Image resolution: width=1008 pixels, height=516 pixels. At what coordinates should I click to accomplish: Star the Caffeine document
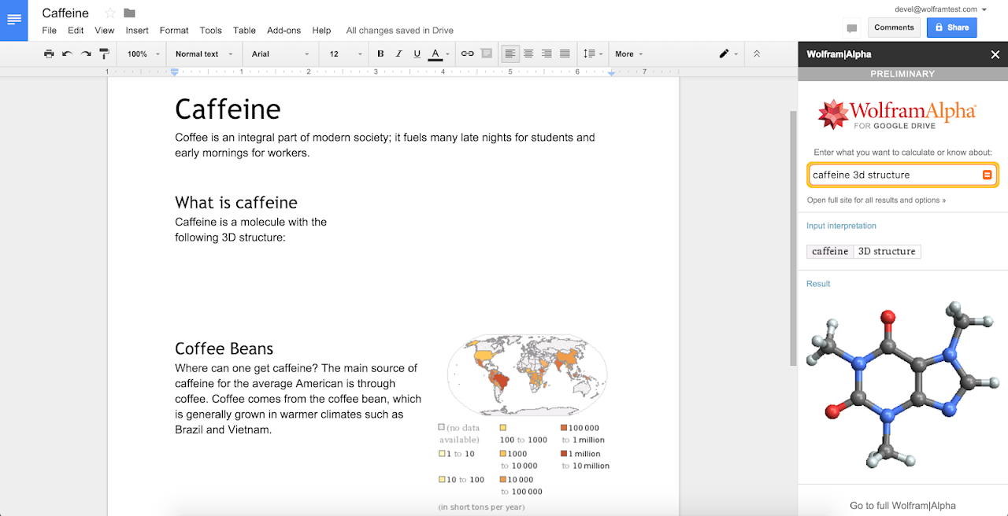click(110, 13)
